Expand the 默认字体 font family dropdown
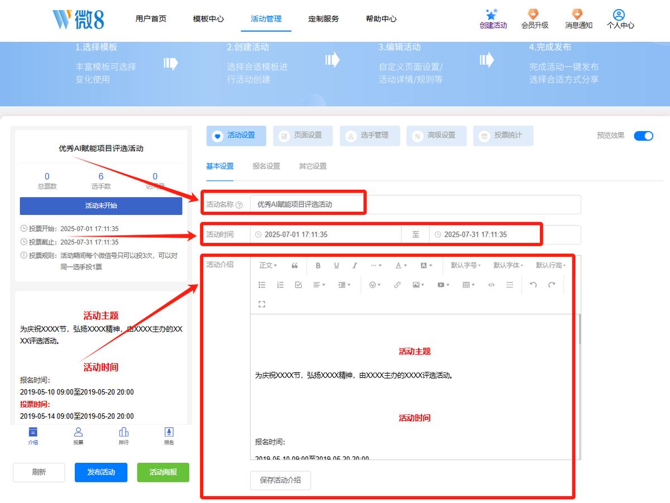 [x=508, y=266]
